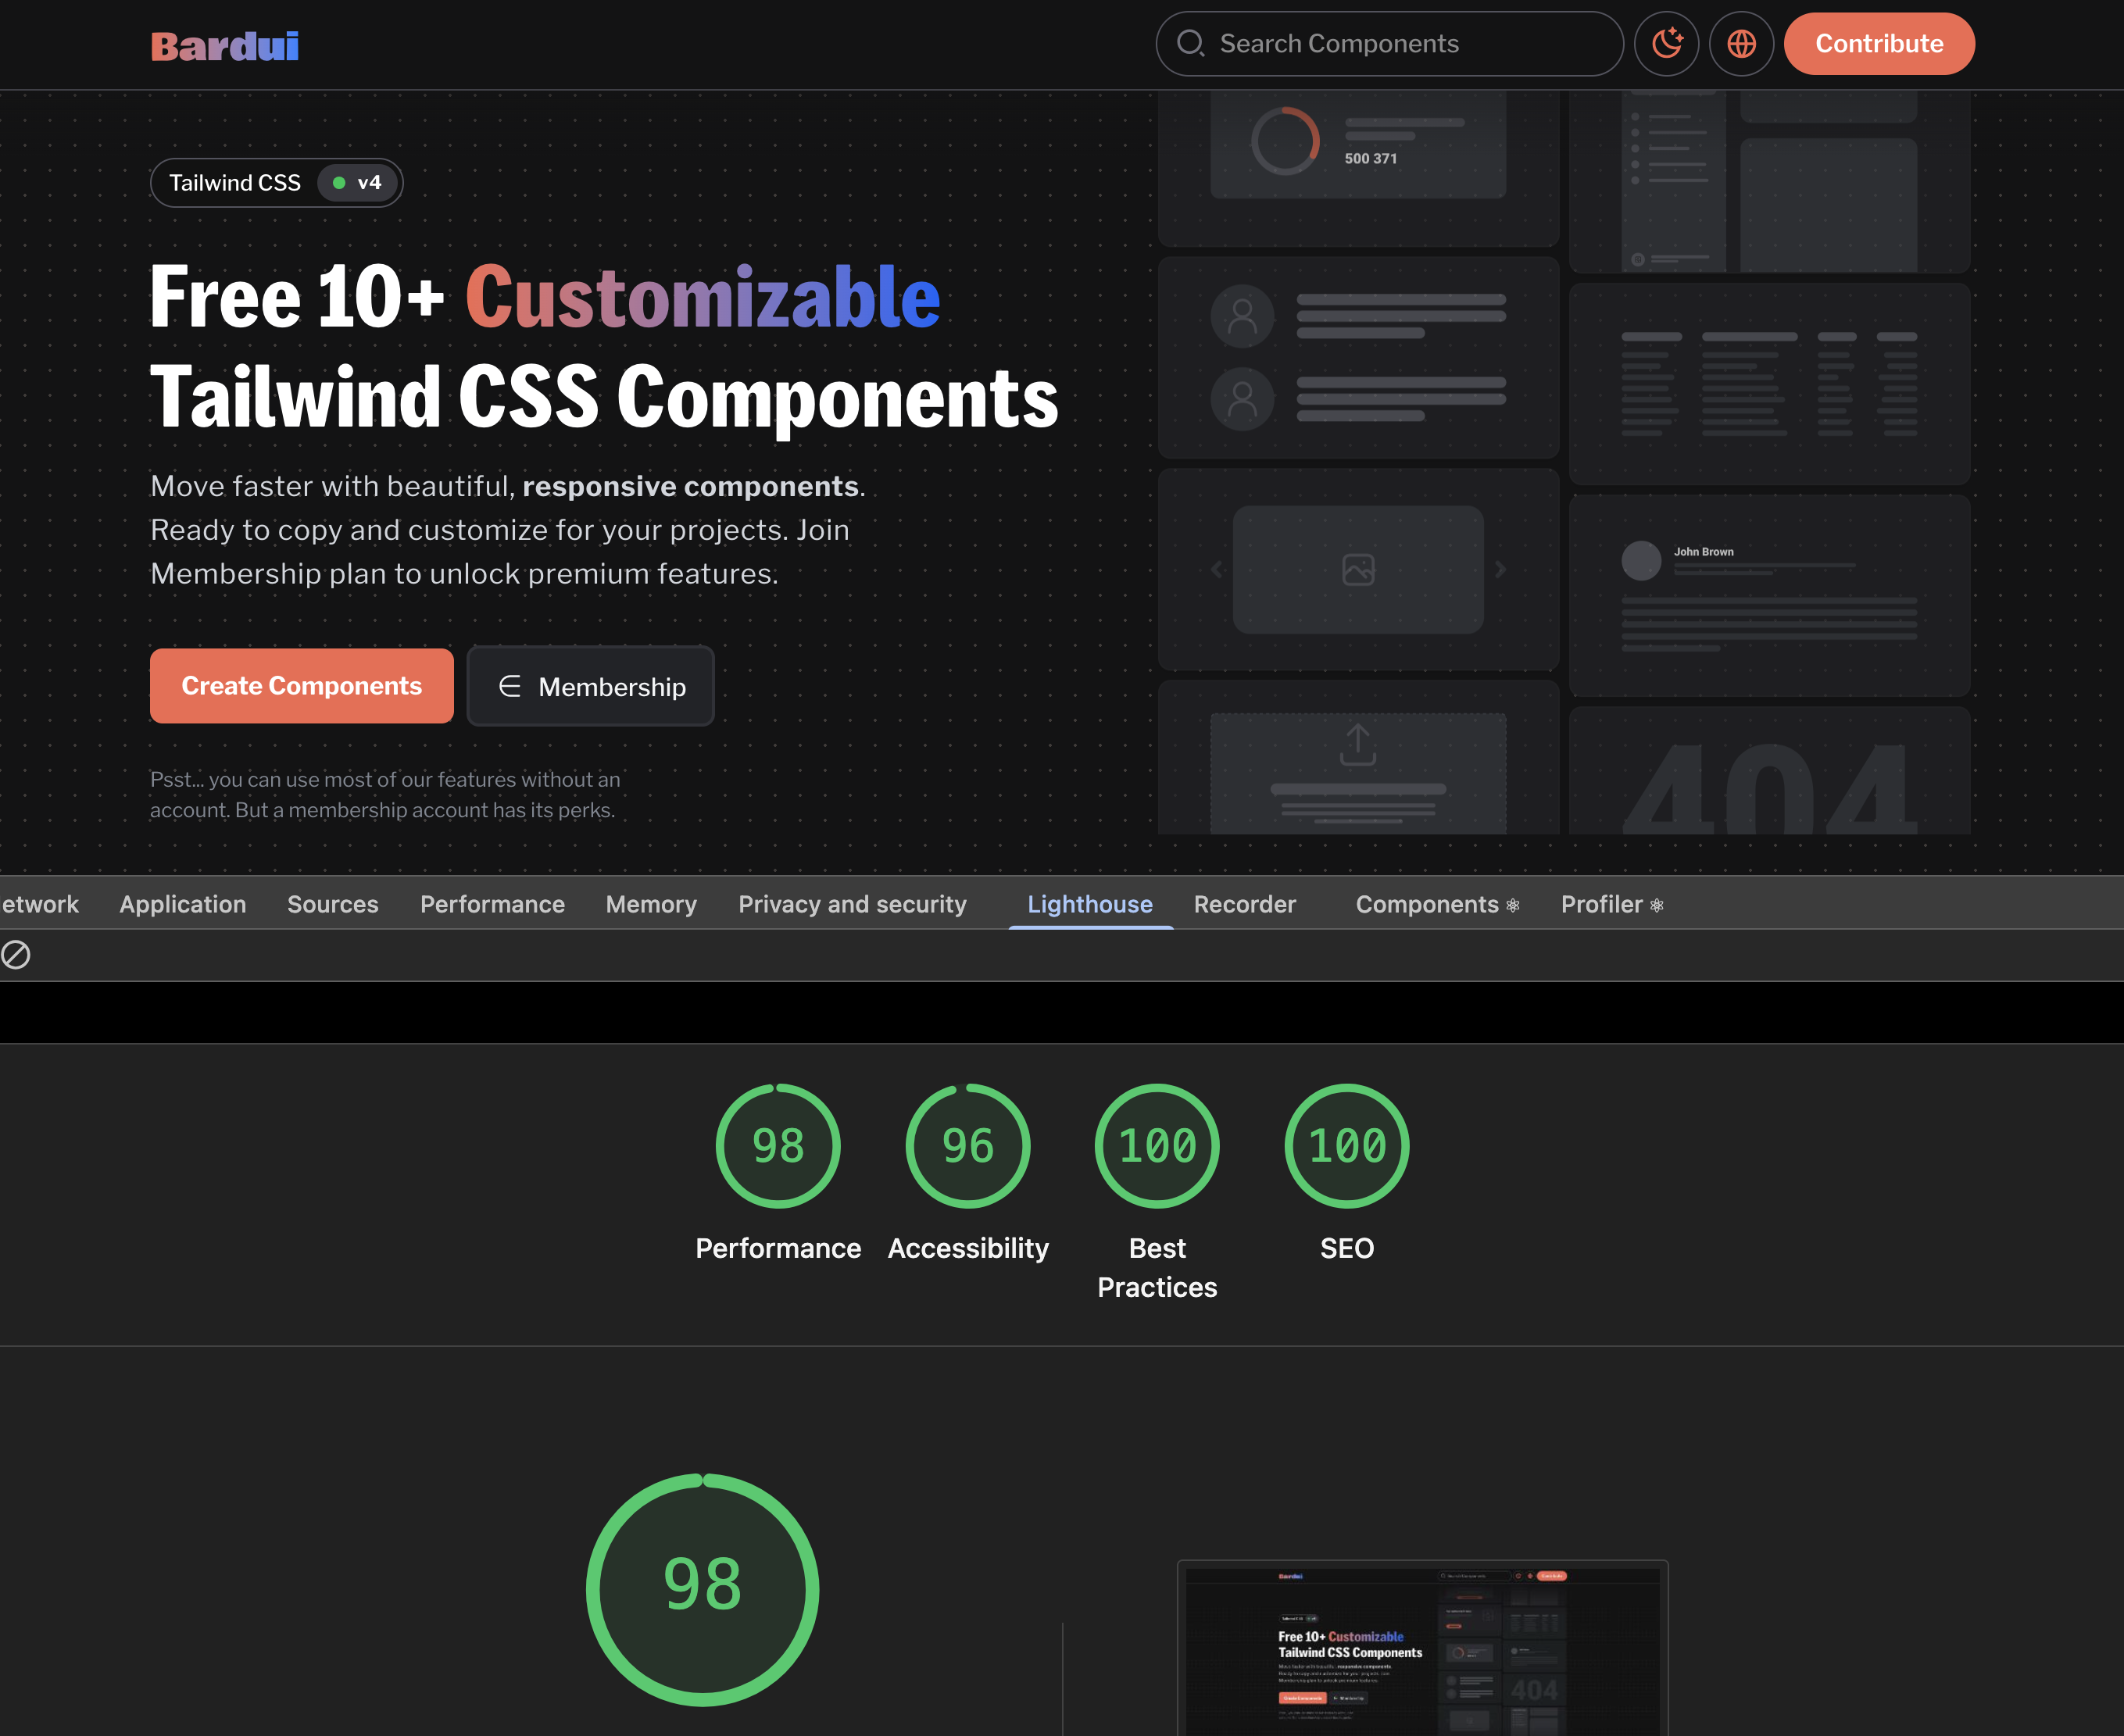The width and height of the screenshot is (2124, 1736).
Task: Click the membership symbol inside the Membership button
Action: (510, 686)
